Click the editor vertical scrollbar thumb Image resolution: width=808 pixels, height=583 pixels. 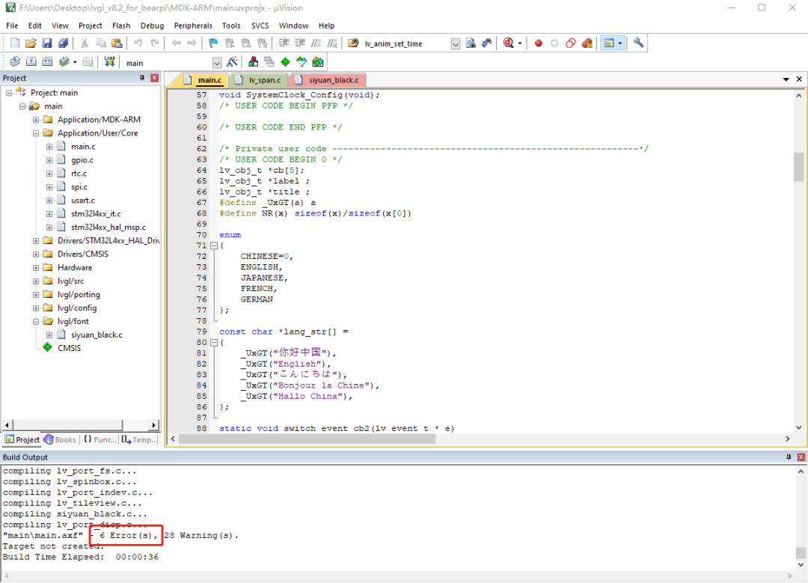pos(799,166)
